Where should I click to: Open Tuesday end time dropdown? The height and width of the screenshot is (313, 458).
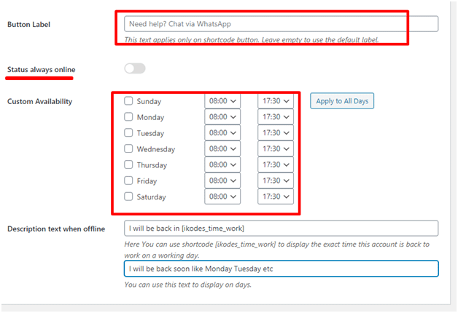[x=276, y=133]
